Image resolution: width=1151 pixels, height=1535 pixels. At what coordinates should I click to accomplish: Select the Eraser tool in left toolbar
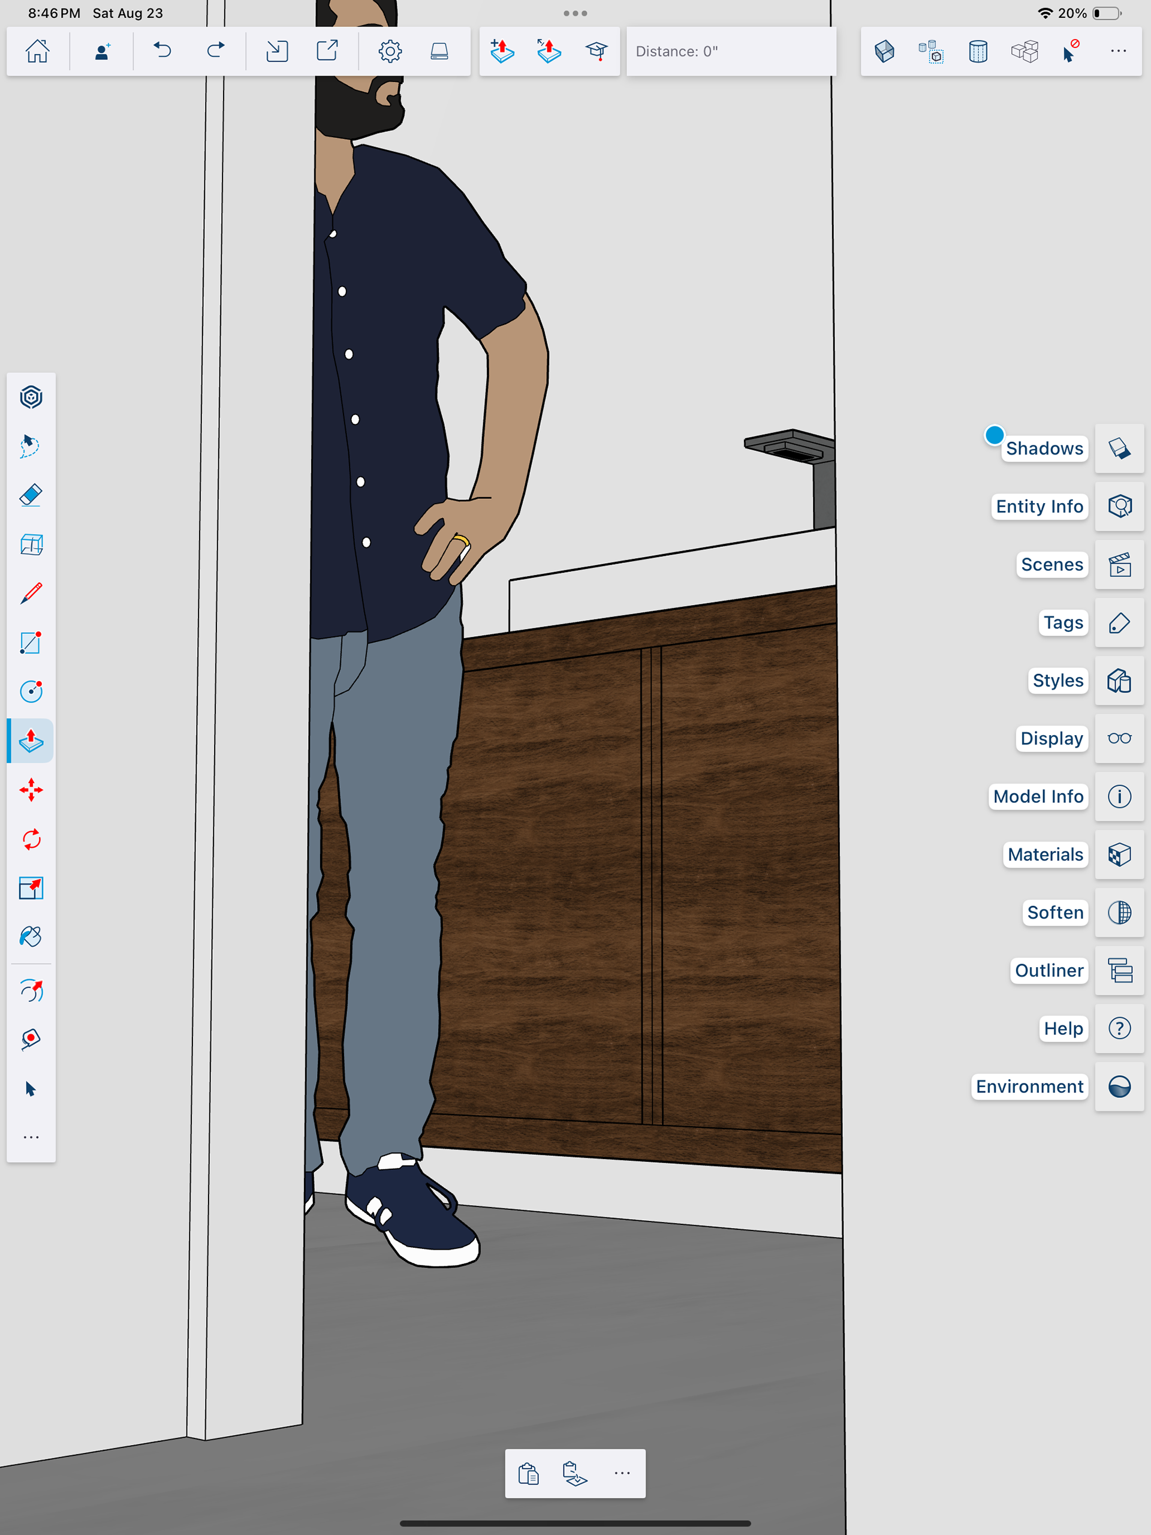31,495
